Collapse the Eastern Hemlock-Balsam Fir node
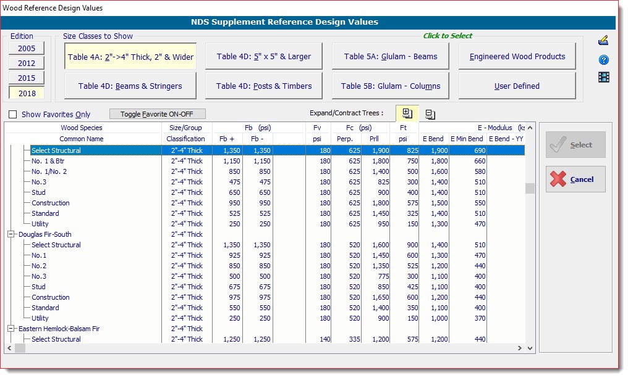 pyautogui.click(x=11, y=329)
